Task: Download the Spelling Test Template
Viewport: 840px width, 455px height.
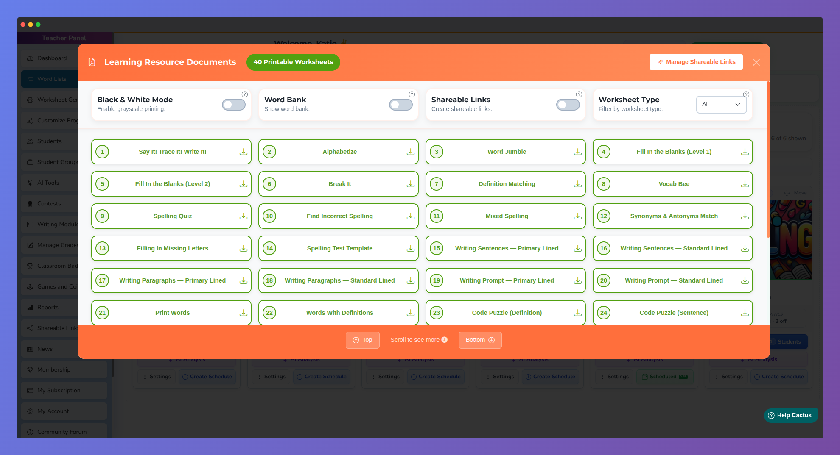Action: [x=411, y=248]
